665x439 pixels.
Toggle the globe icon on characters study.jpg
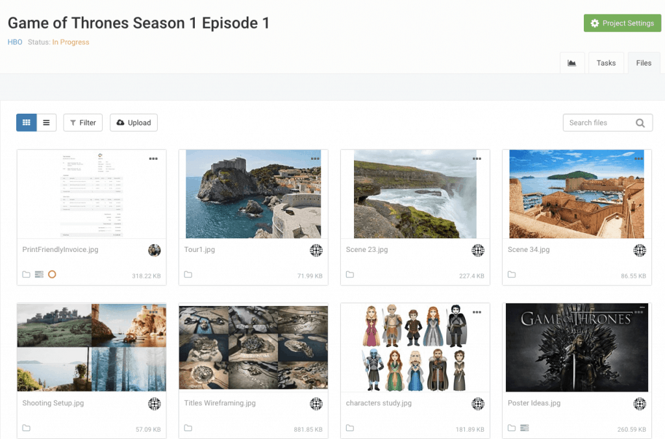click(x=477, y=404)
